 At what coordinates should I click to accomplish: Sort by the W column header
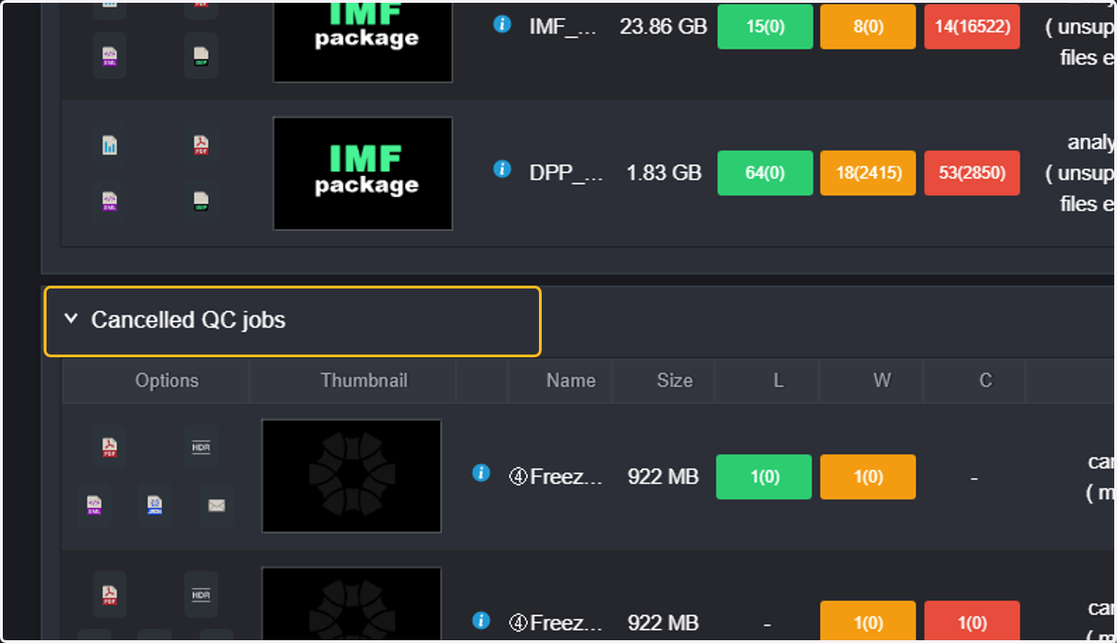(x=881, y=381)
